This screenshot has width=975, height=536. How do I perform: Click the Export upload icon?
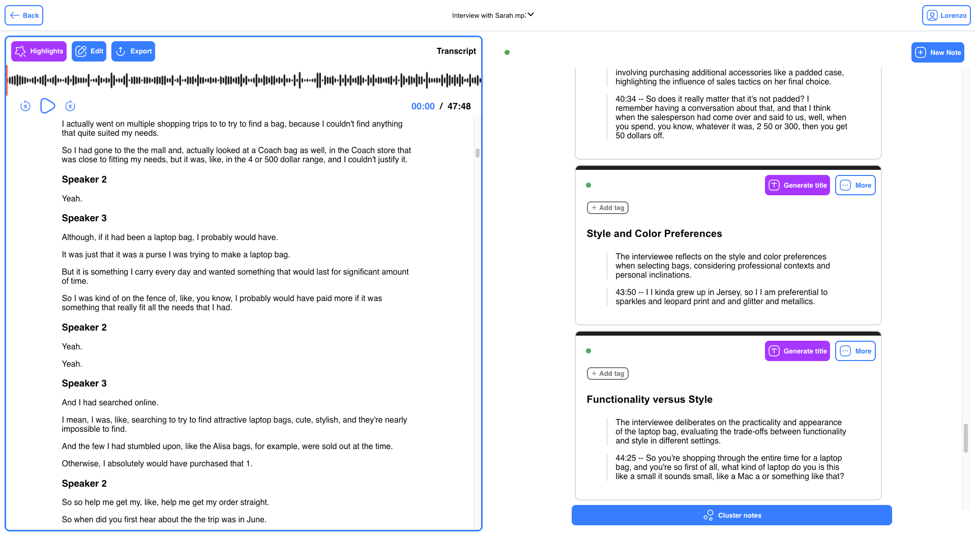pyautogui.click(x=121, y=51)
